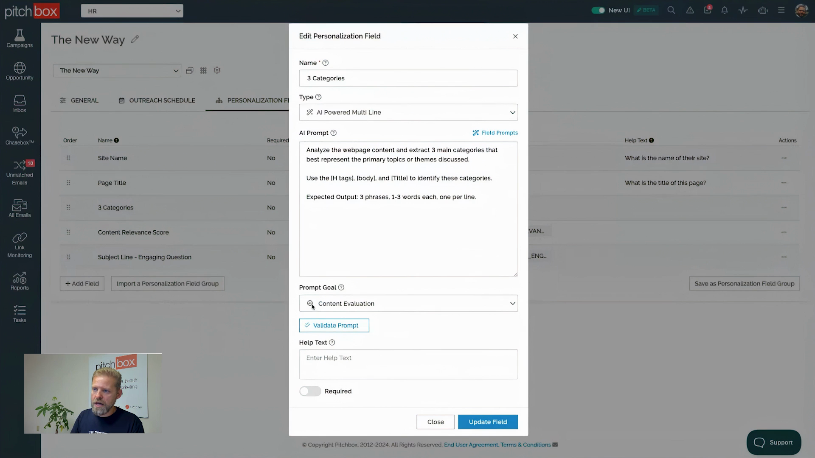Open the Terms & Conditions link
815x458 pixels.
coord(526,445)
